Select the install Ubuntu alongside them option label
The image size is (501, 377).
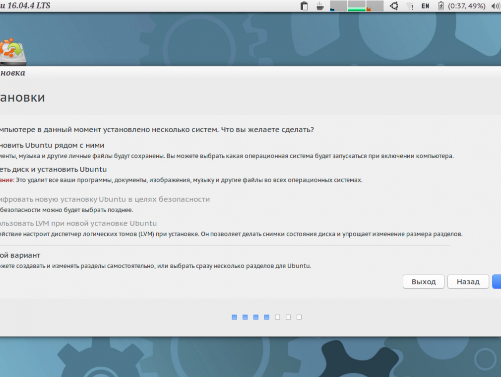pos(52,145)
